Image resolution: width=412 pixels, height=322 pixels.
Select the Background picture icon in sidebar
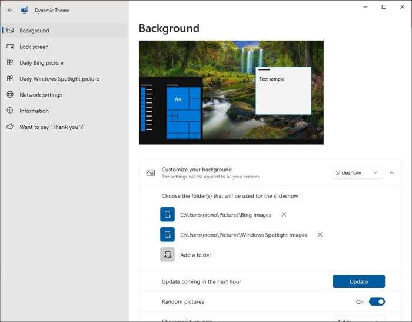[x=10, y=30]
